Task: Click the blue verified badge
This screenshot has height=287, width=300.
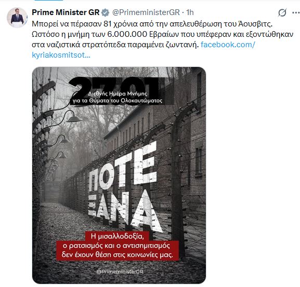Action: tap(105, 12)
